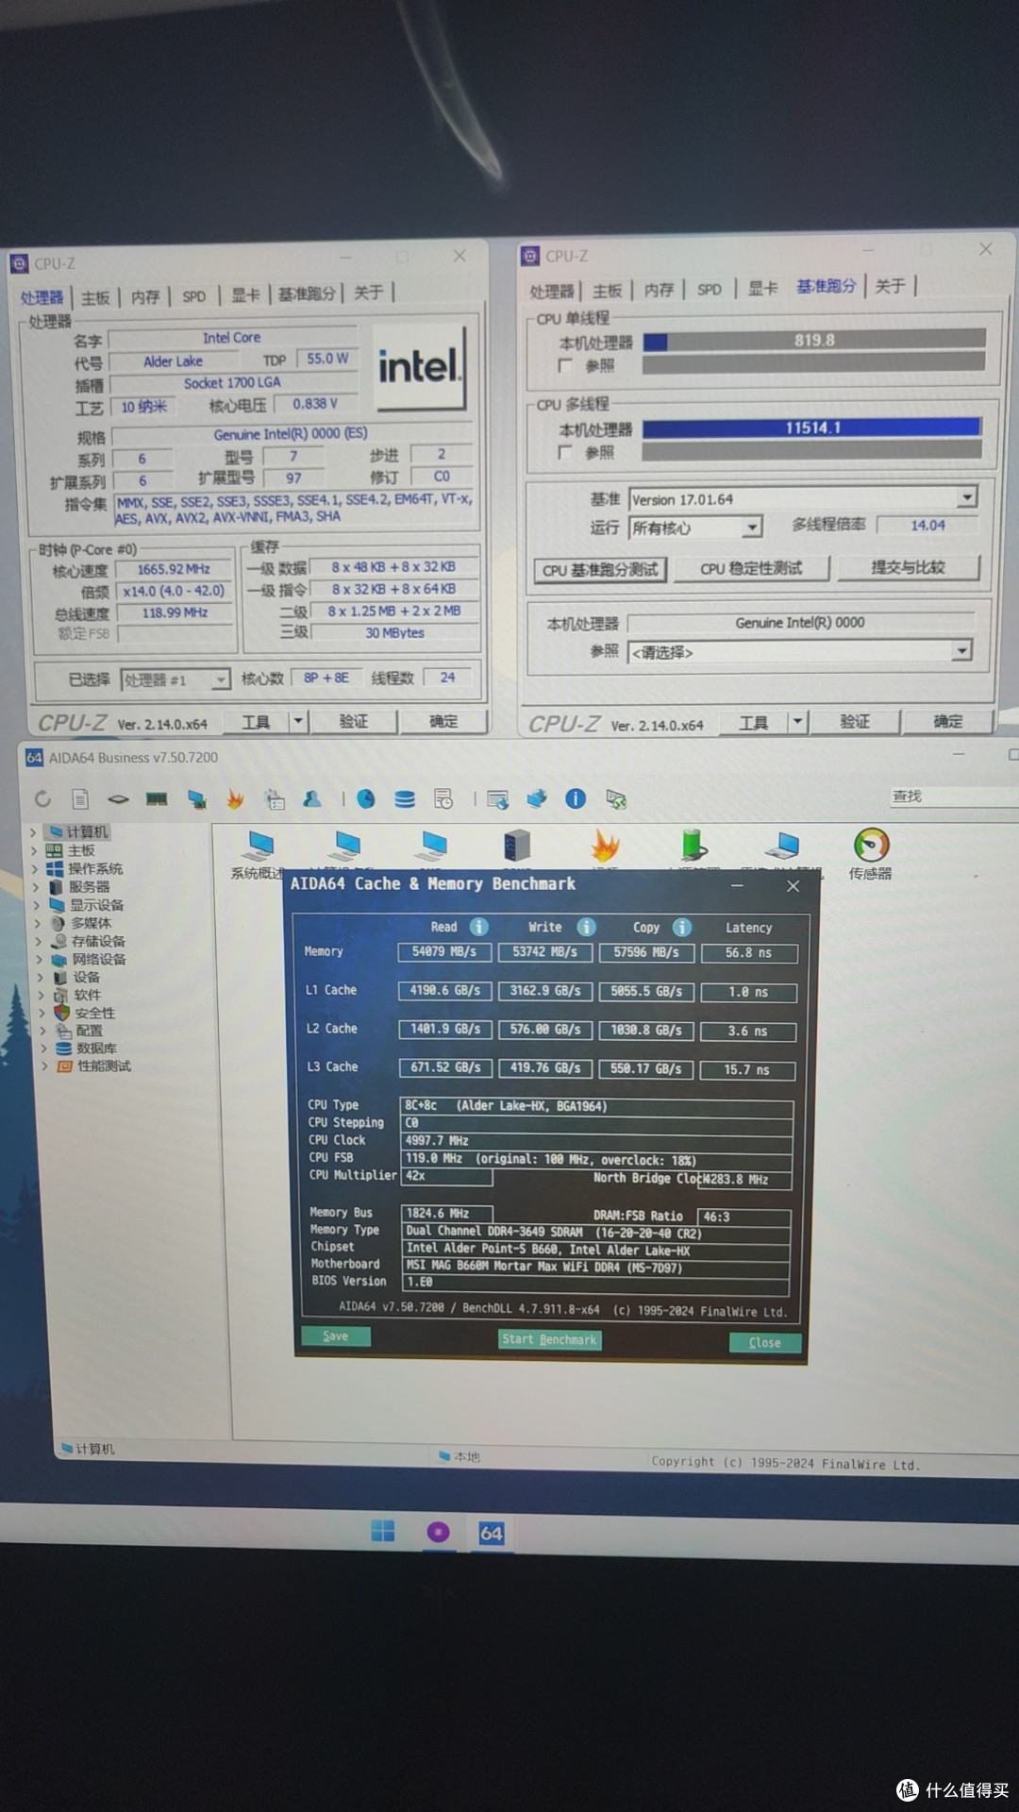The image size is (1019, 1812).
Task: Select 存储设备 in the AIDA64 tree
Action: [98, 941]
